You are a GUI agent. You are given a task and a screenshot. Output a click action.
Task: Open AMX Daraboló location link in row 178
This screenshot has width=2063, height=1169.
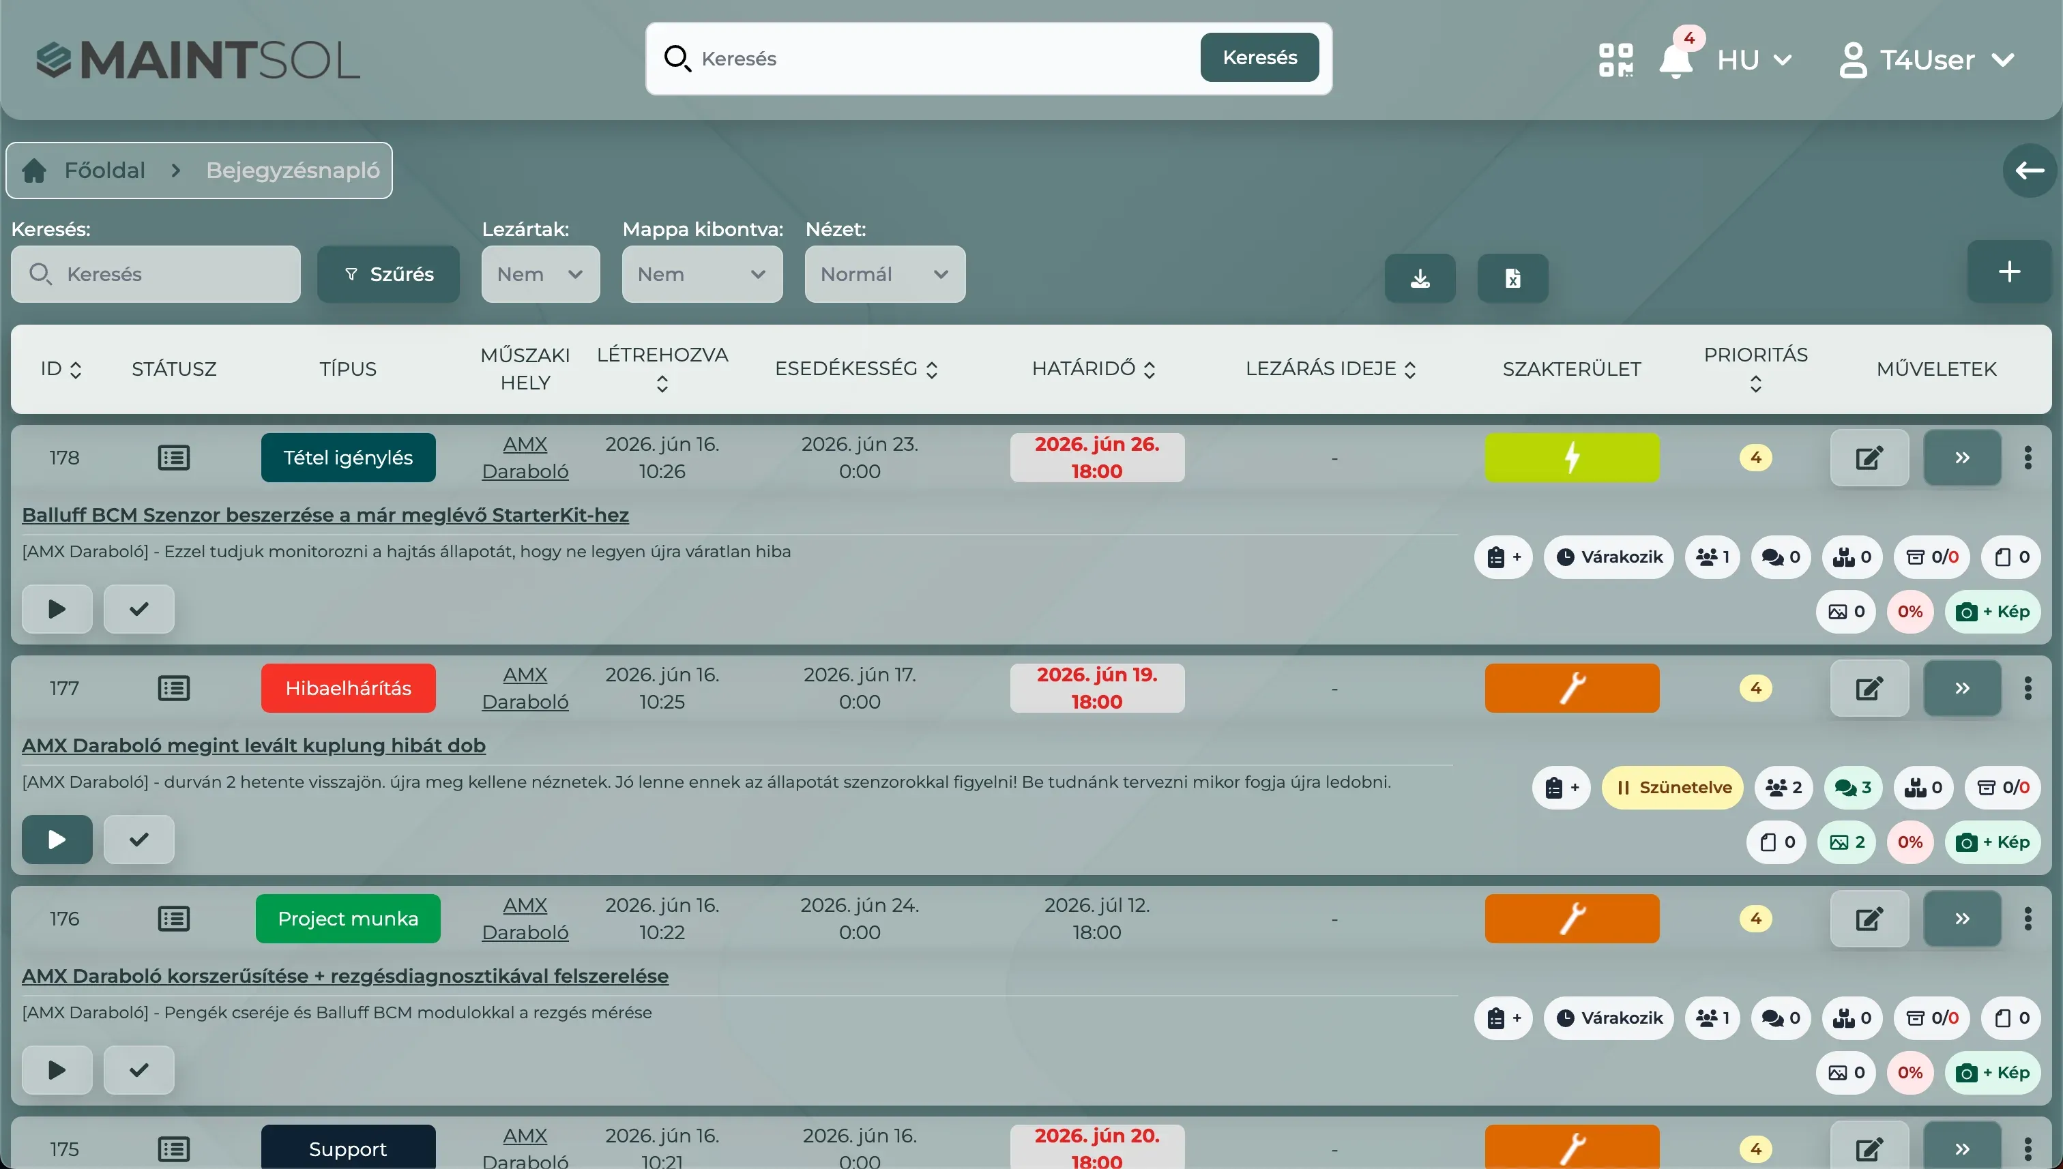[x=525, y=458]
